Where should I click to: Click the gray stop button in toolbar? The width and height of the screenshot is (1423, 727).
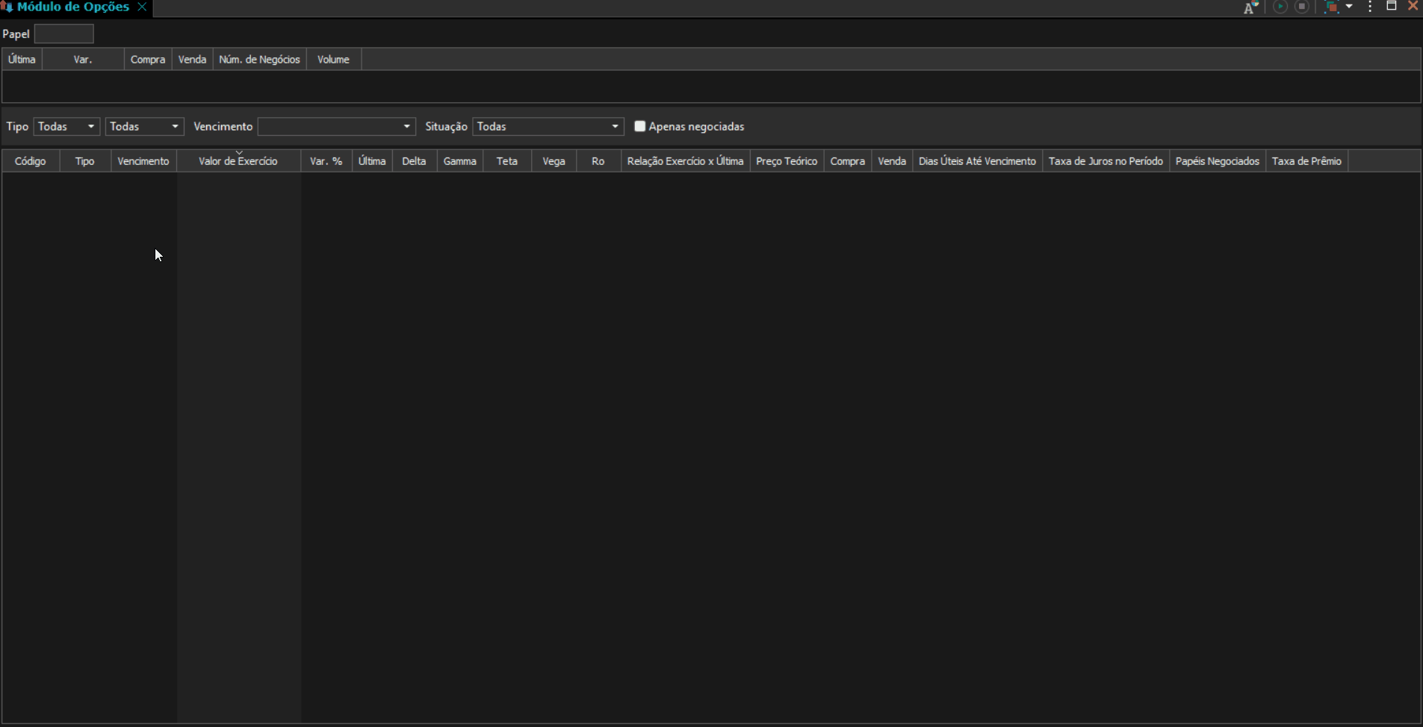[x=1302, y=7]
